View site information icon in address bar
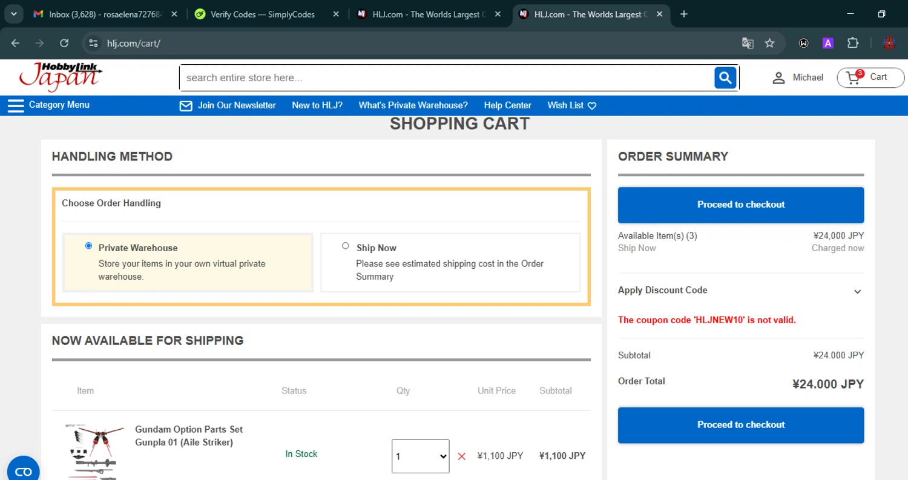This screenshot has height=480, width=908. pyautogui.click(x=93, y=43)
